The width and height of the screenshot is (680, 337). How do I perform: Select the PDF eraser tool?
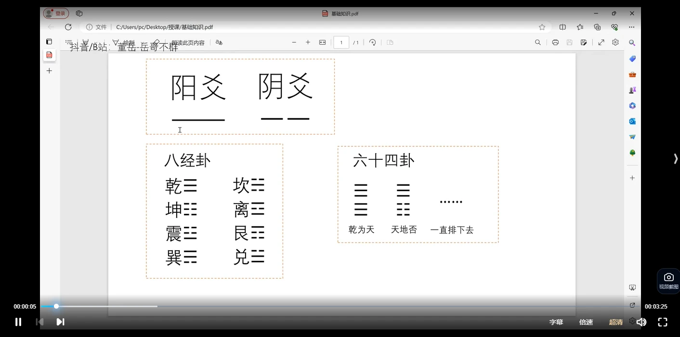point(156,42)
